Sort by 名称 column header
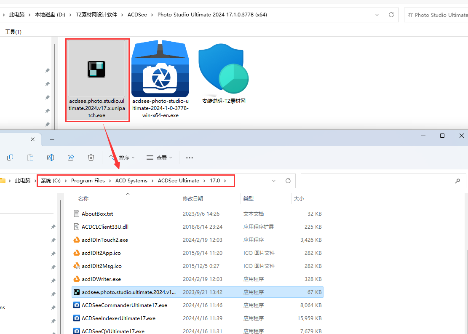 pyautogui.click(x=83, y=198)
